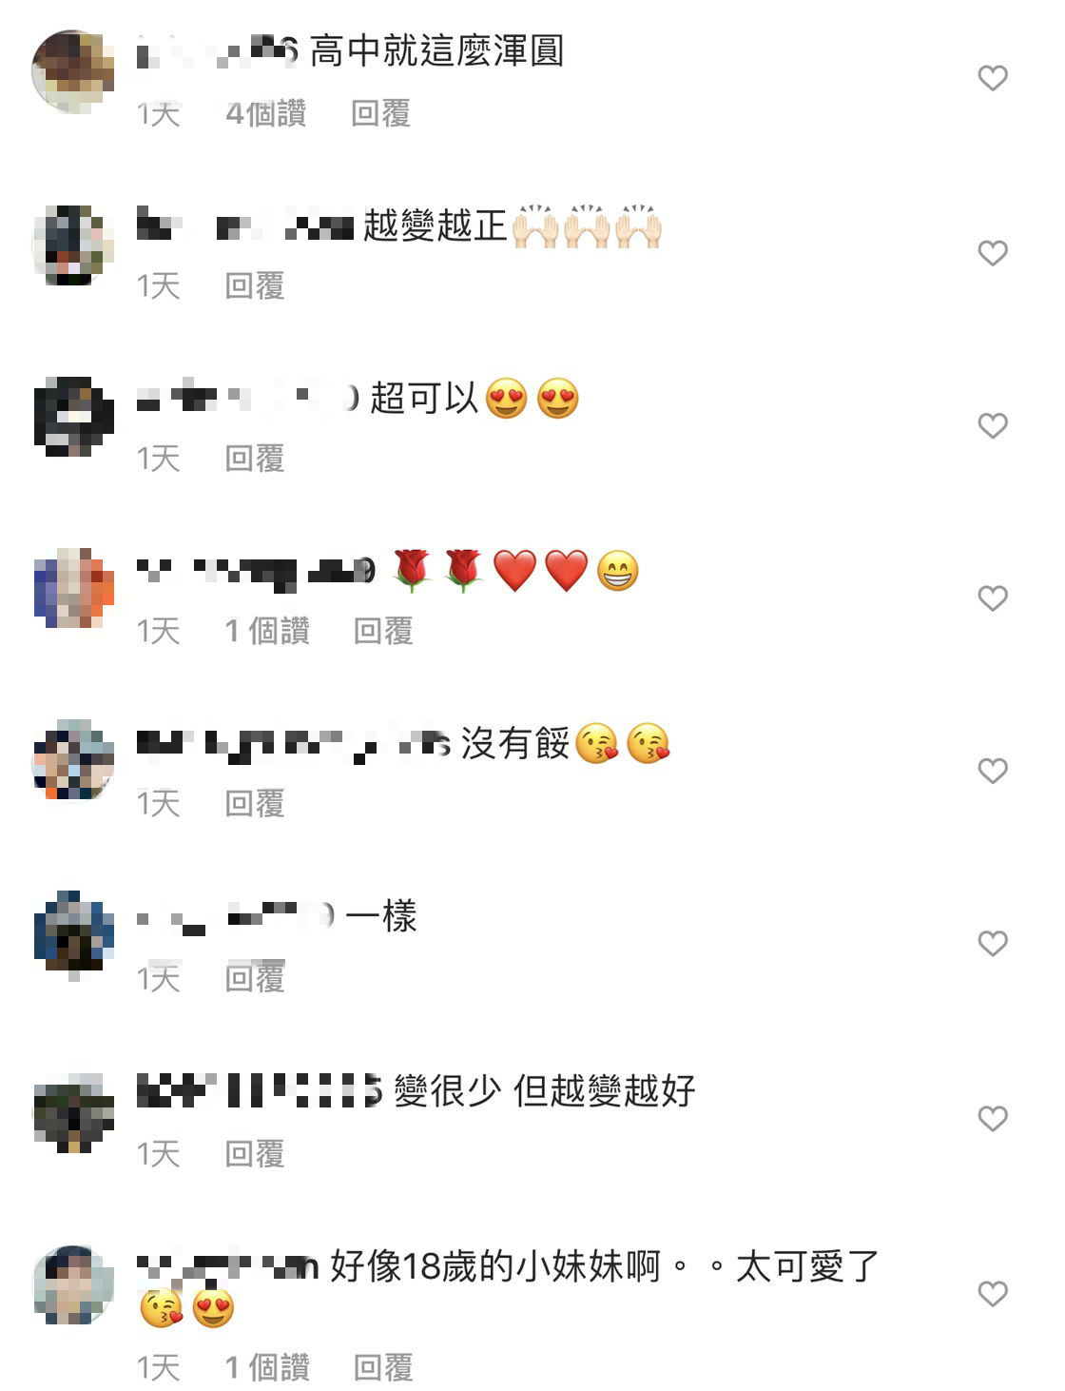
Task: Like the comment 高中就這麼渾圓
Action: (992, 78)
